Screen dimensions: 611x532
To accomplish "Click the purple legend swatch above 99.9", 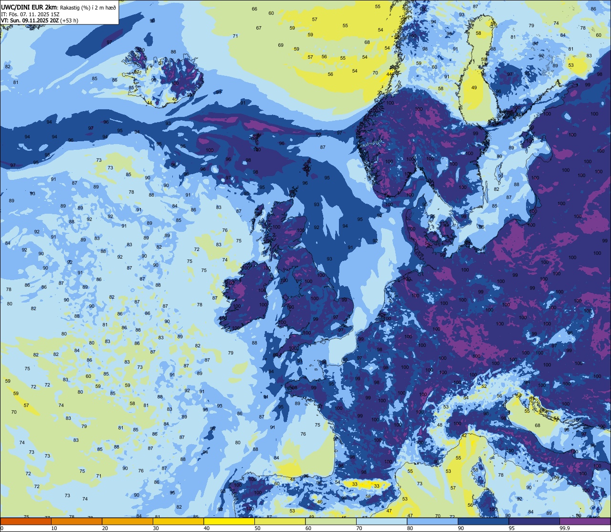I will pos(585,521).
